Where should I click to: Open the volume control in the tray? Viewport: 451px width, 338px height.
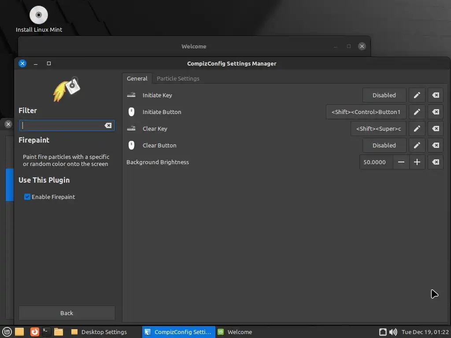[x=393, y=332]
